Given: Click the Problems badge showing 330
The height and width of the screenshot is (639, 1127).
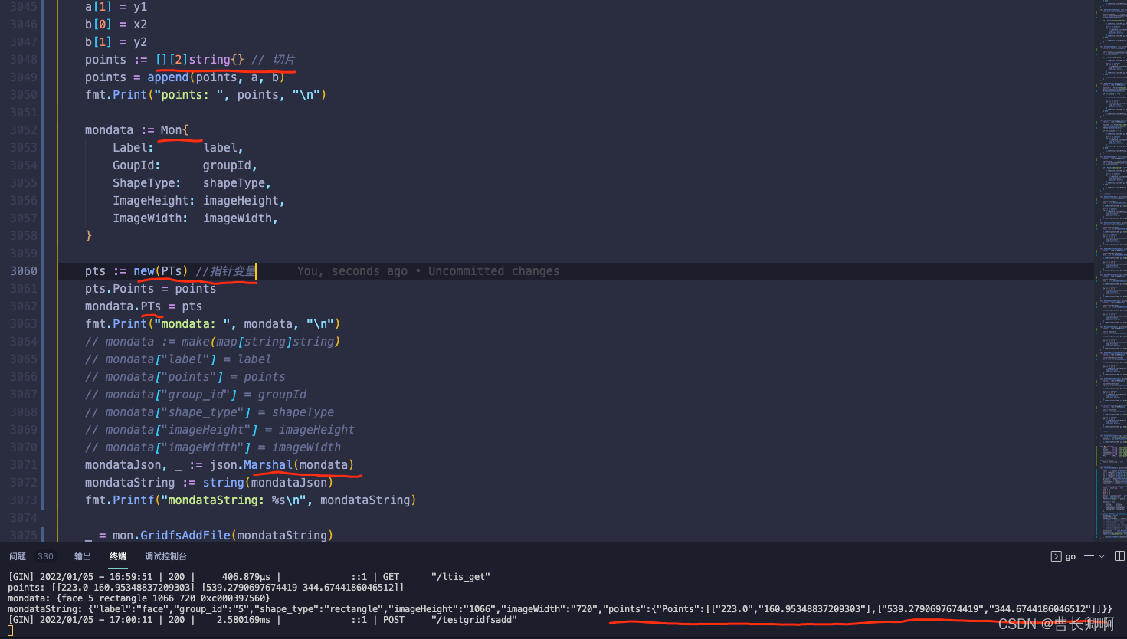Looking at the screenshot, I should pyautogui.click(x=45, y=556).
